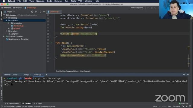This screenshot has height=108, width=193.
Task: Open the Event Log
Action: click(184, 103)
